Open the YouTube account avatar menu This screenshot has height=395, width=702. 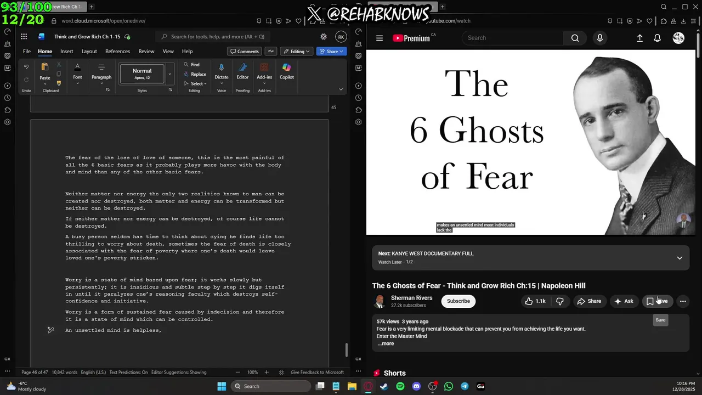pyautogui.click(x=678, y=38)
